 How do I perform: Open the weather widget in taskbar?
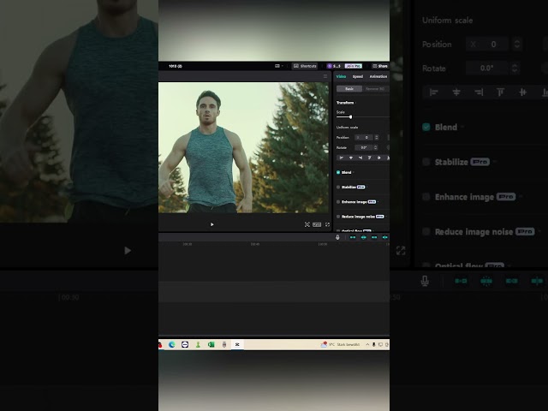click(340, 344)
